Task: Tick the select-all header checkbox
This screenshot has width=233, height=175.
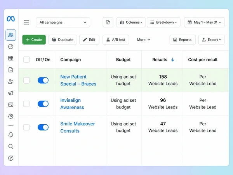Action: (x=26, y=60)
